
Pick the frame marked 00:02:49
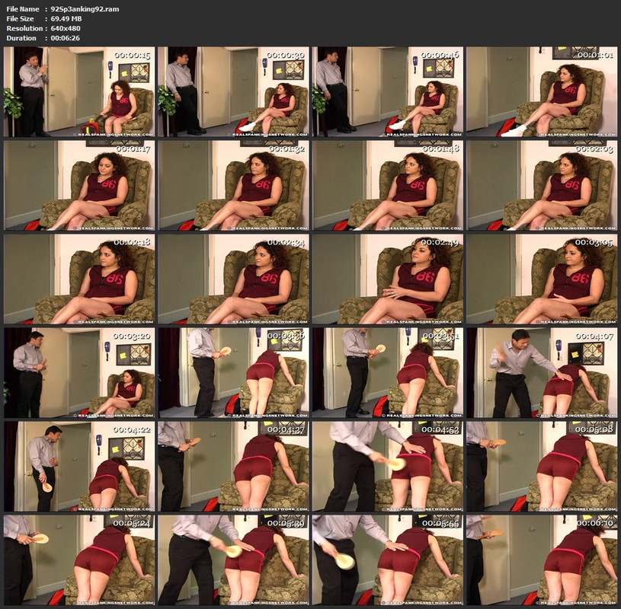(x=388, y=279)
